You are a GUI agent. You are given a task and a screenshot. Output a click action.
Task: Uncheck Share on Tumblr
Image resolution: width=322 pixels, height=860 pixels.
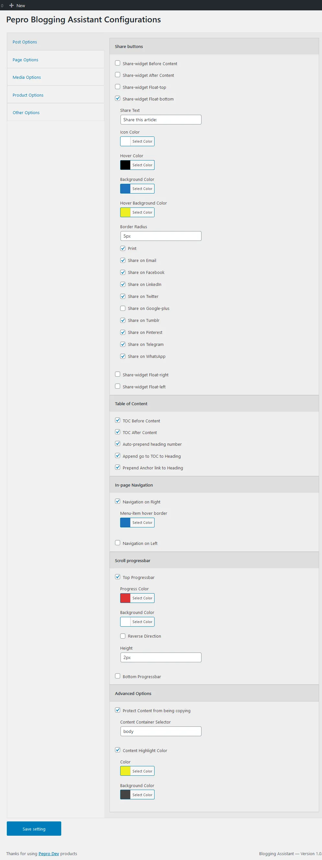coord(123,321)
